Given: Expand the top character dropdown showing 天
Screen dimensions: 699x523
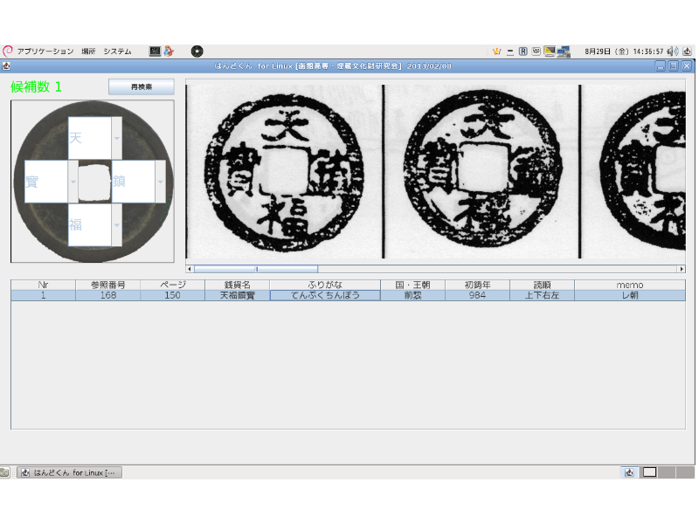Looking at the screenshot, I should (117, 138).
